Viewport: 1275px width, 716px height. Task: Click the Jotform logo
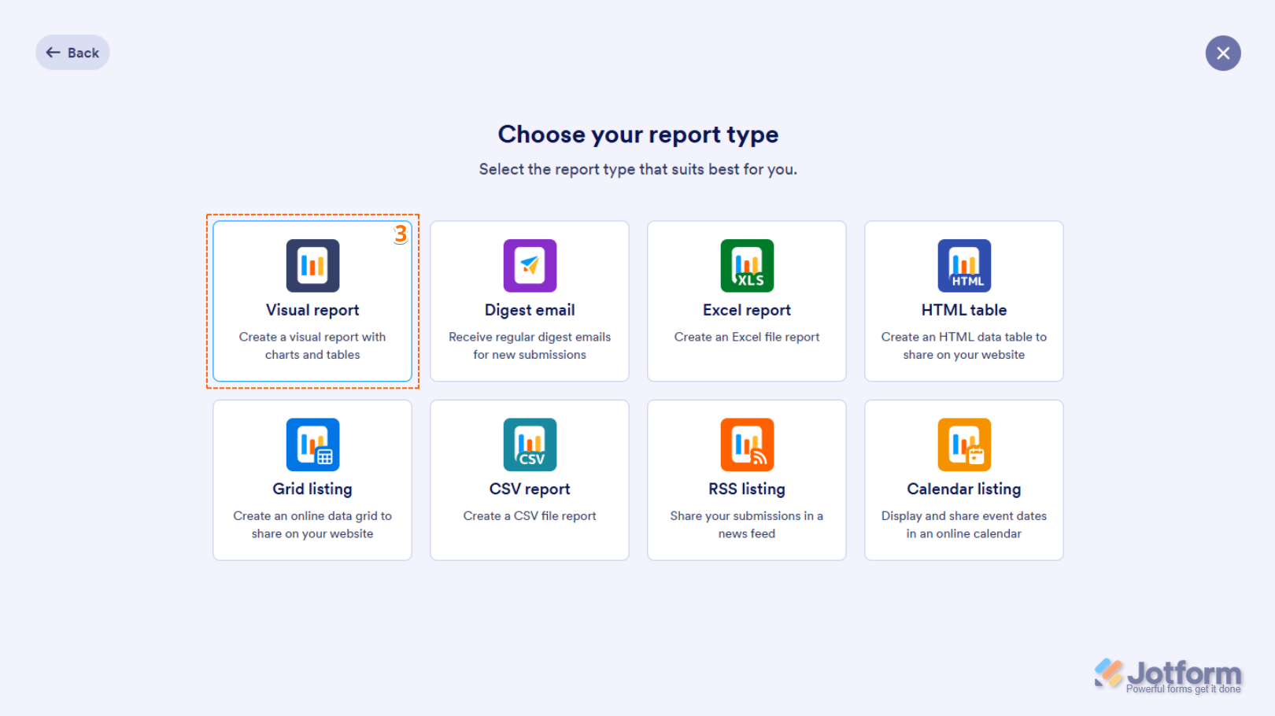(1168, 674)
